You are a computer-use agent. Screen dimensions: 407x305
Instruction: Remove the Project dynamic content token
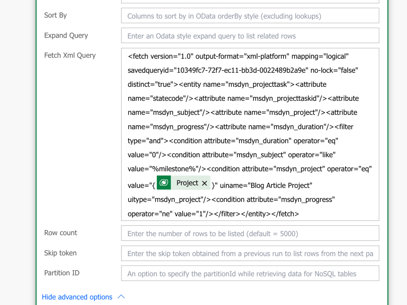pyautogui.click(x=204, y=183)
